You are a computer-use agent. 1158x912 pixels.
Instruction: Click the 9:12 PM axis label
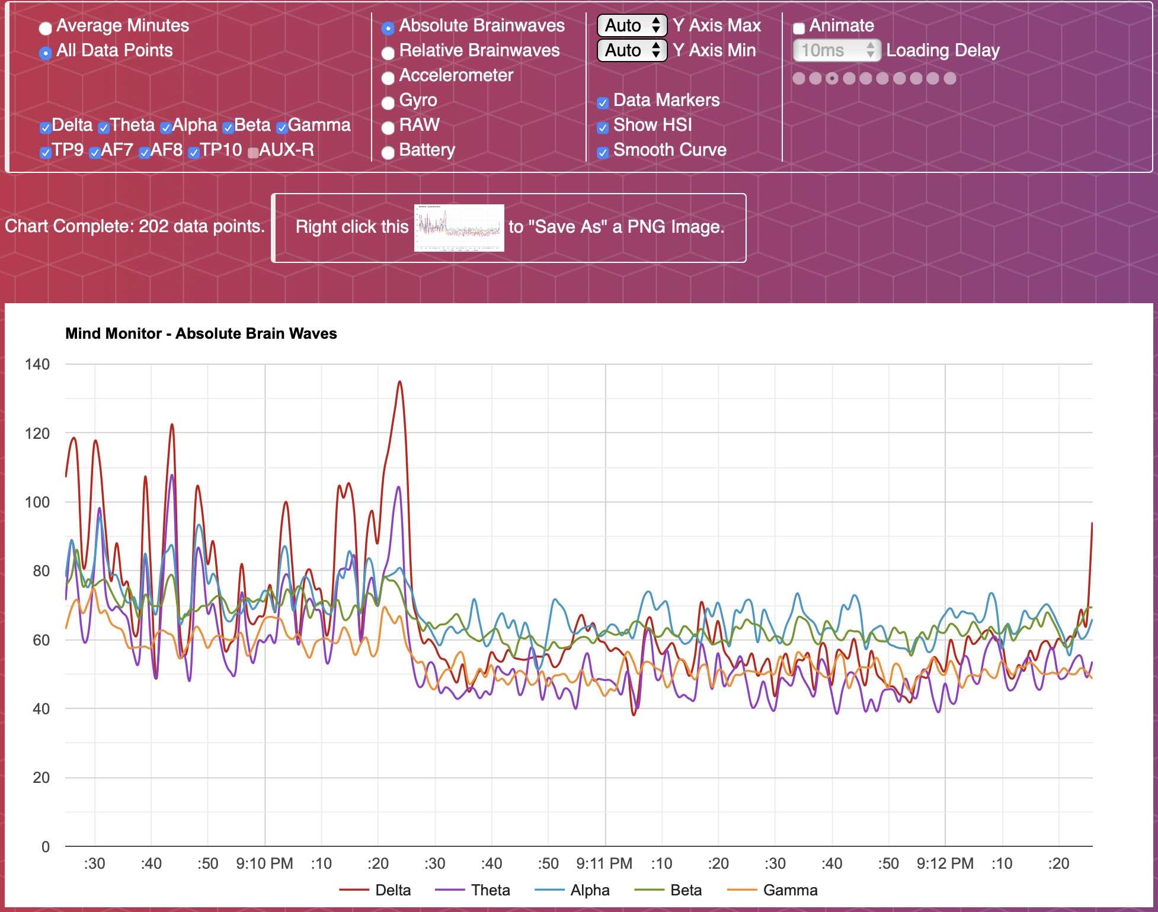point(945,863)
